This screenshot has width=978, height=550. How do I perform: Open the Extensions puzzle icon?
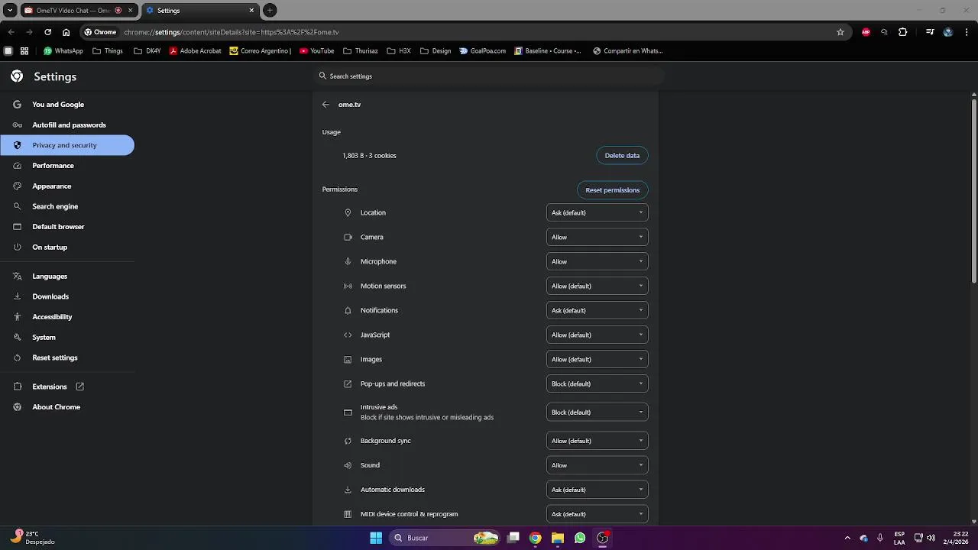point(903,32)
